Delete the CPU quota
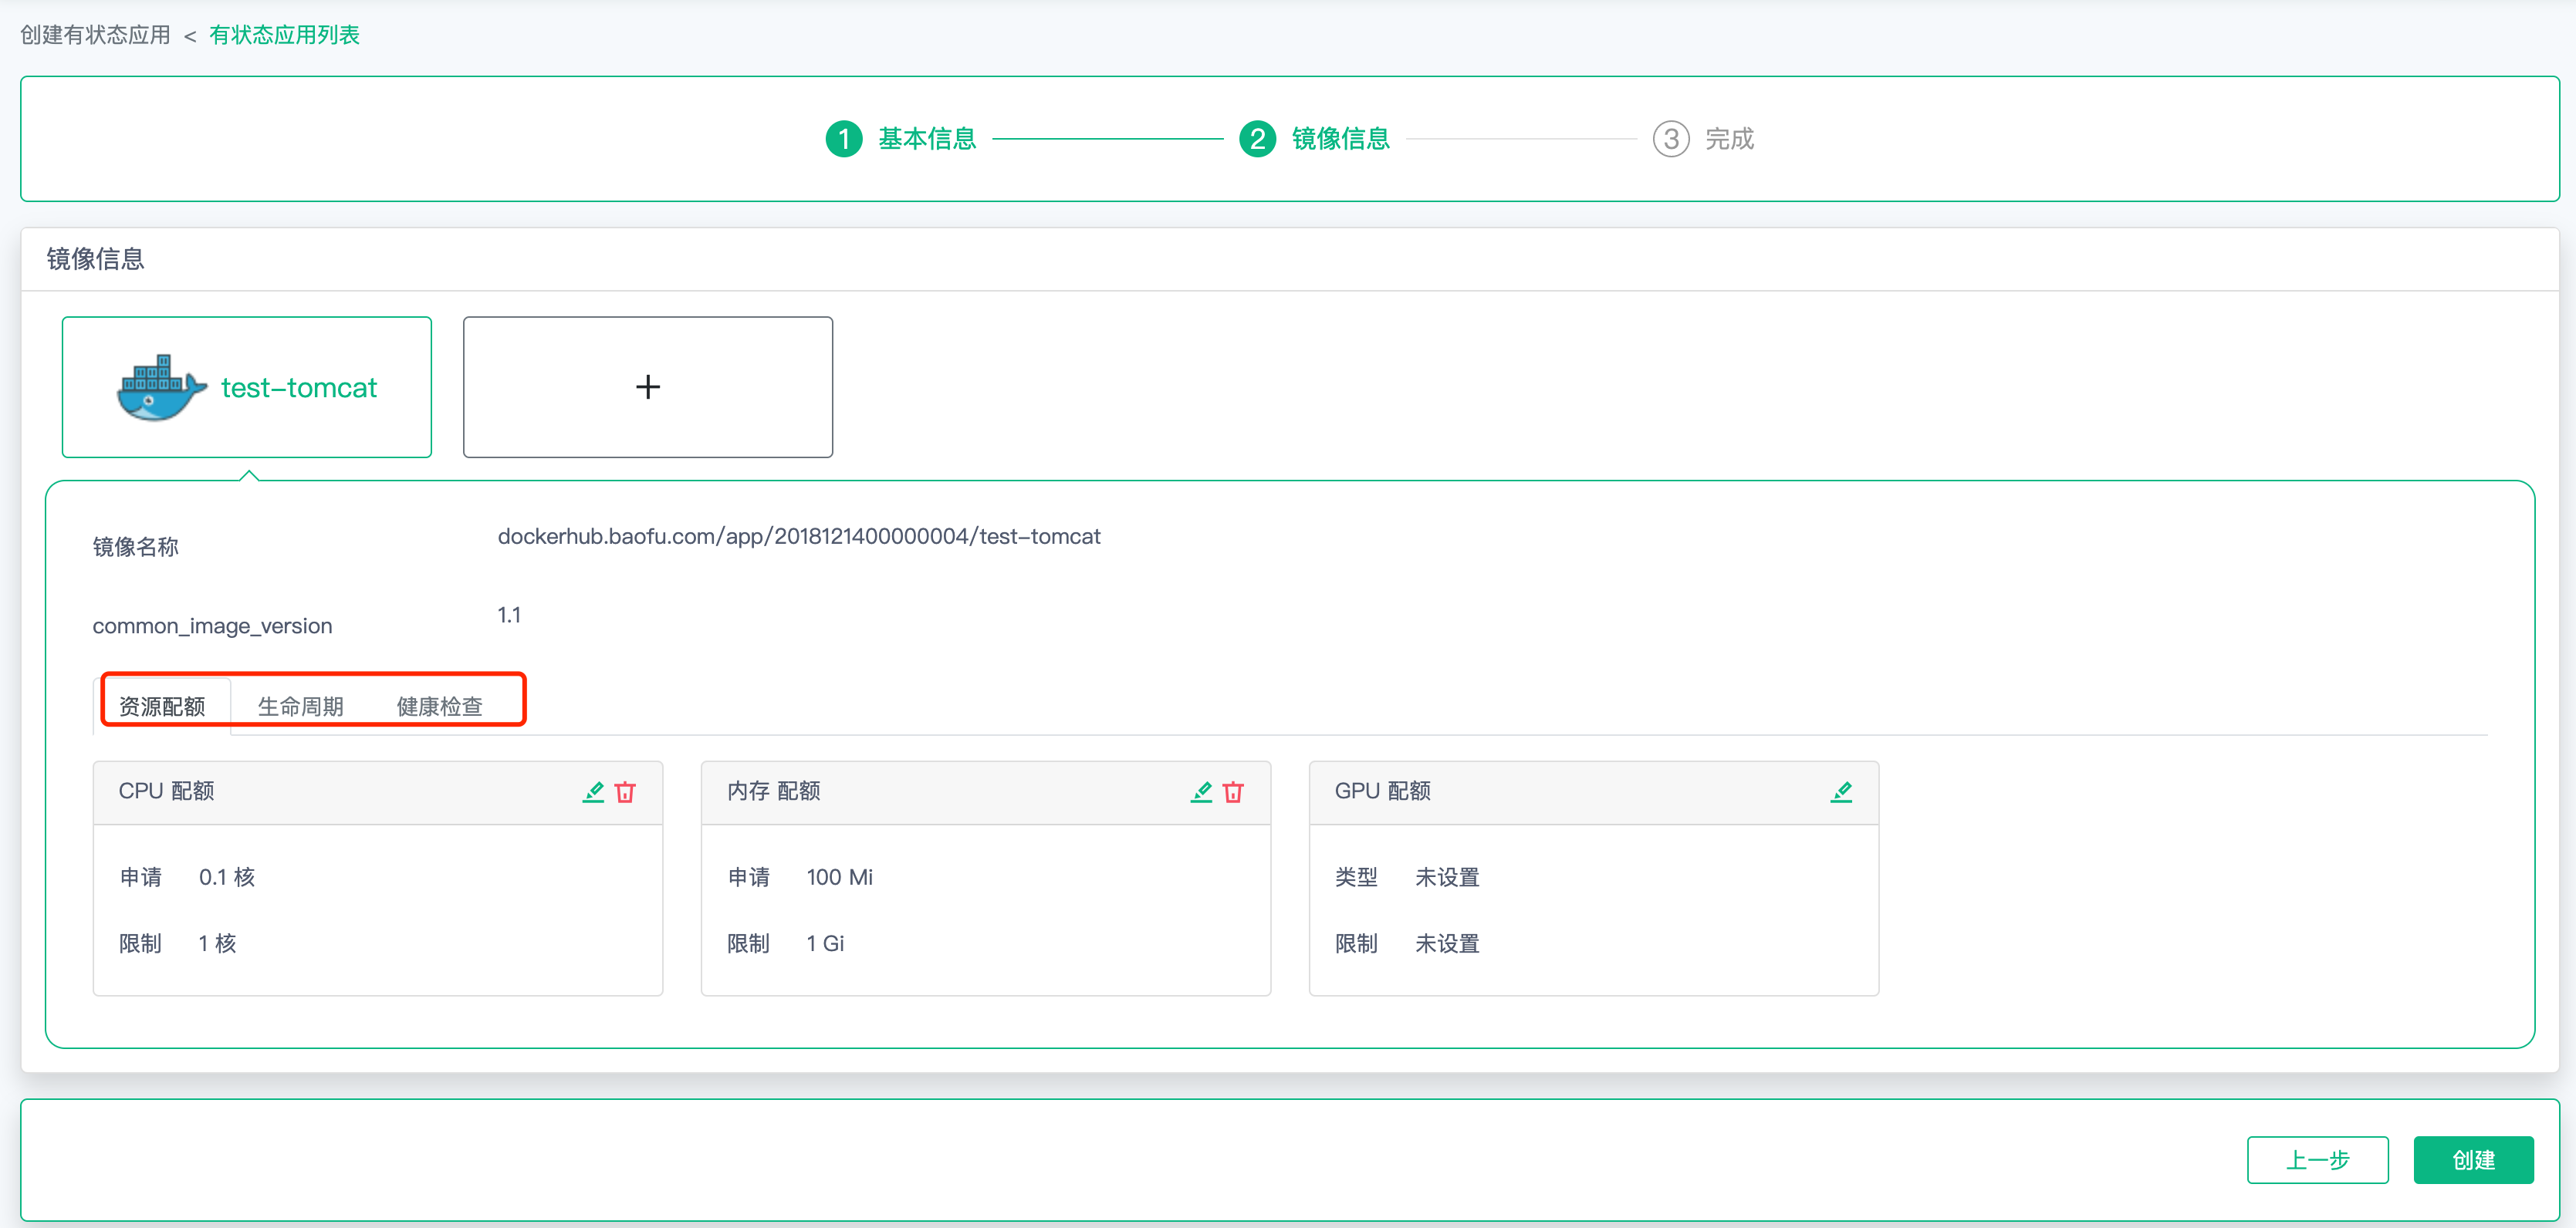2576x1228 pixels. [626, 791]
